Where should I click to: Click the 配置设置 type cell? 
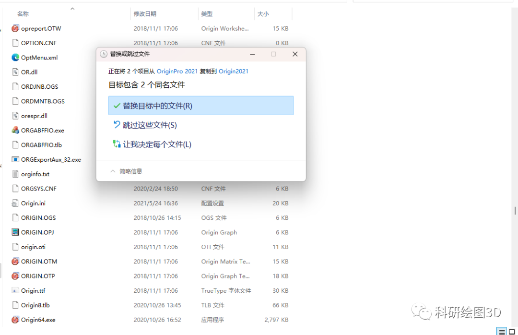[212, 203]
